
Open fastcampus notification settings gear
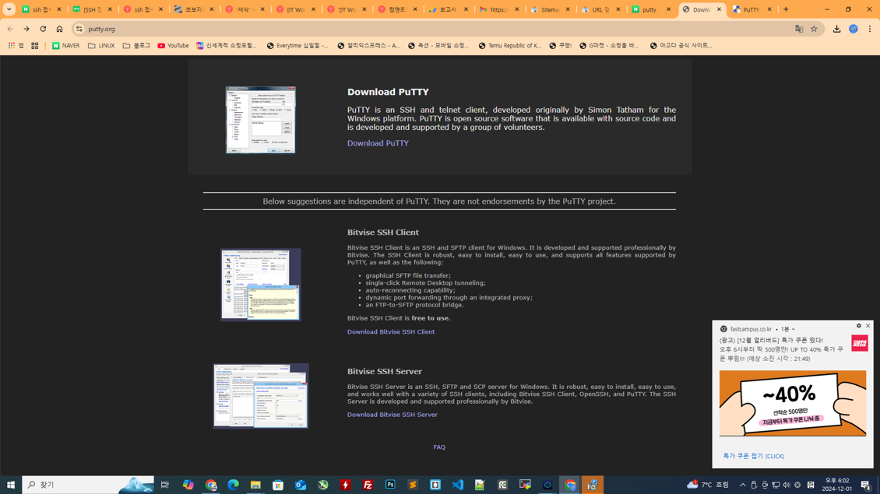[859, 326]
